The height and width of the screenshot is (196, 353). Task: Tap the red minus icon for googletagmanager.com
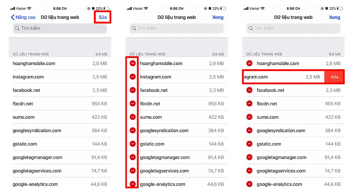133,157
